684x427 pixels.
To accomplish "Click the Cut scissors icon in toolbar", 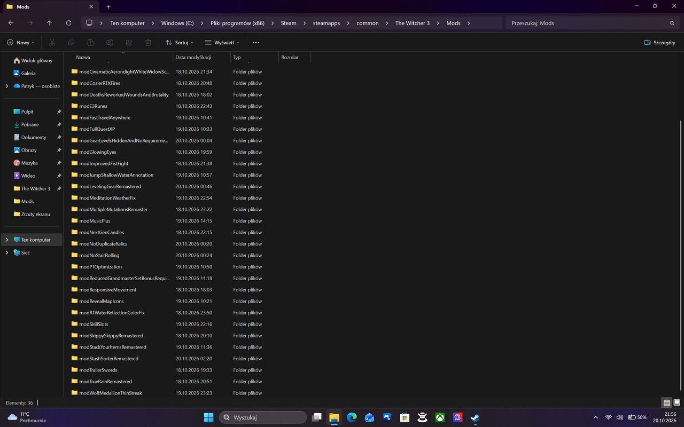I will coord(52,43).
